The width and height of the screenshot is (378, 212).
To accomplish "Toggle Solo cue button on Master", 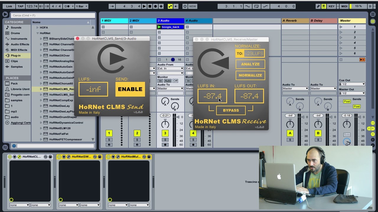I will click(347, 135).
